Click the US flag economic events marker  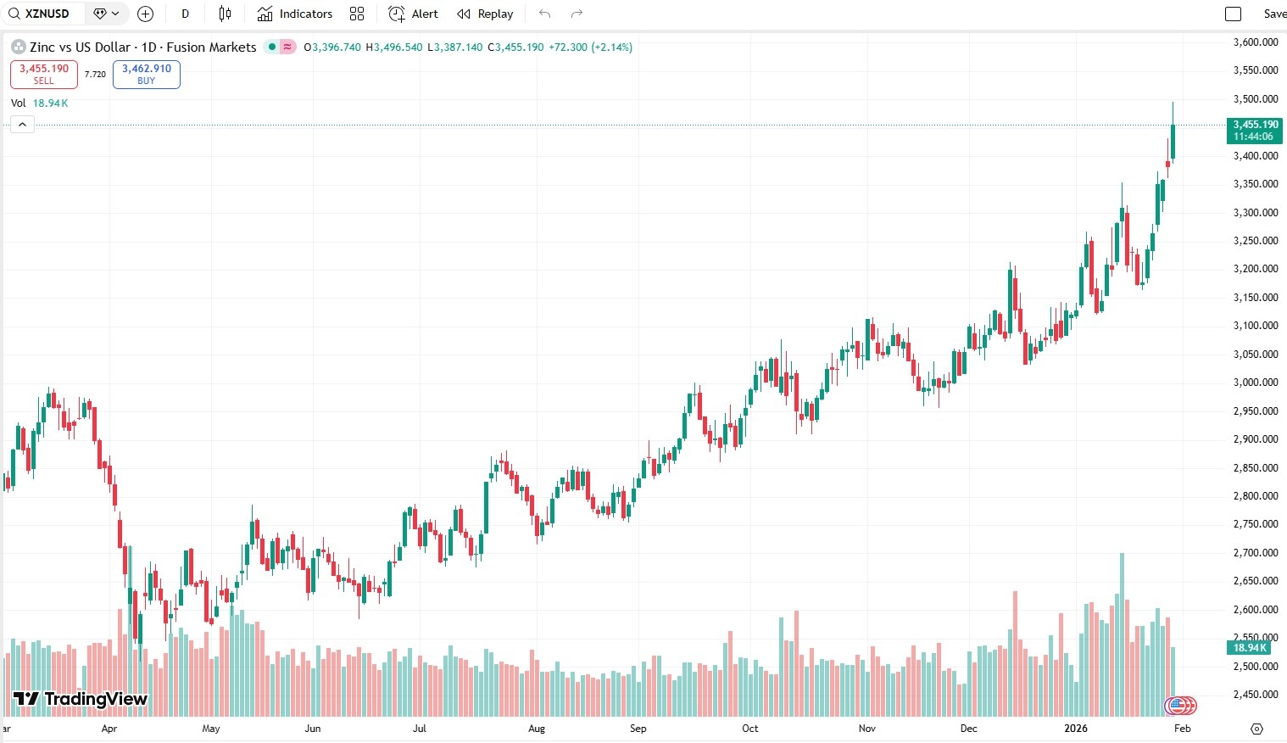[x=1178, y=705]
